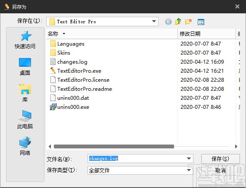246x188 pixels.
Task: Click the TextEditorPro.exe pencil icon
Action: click(x=53, y=71)
